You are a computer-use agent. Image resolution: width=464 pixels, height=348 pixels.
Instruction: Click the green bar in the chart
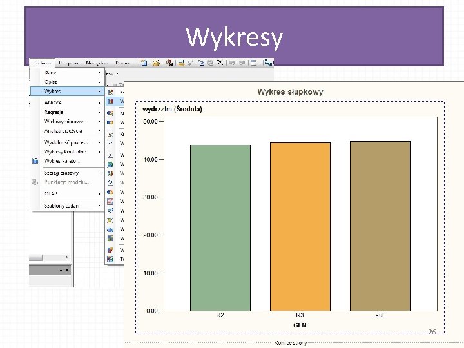[x=220, y=228]
